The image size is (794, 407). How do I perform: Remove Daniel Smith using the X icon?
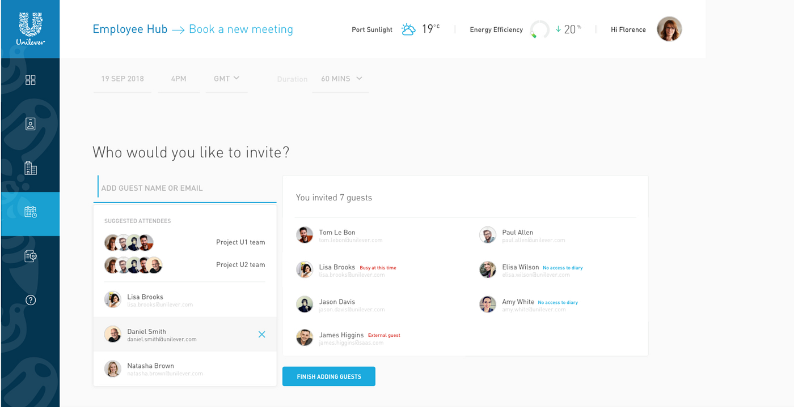click(261, 335)
